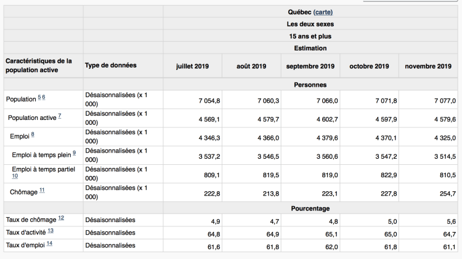Open footnote 12 beside Taux de chômage
462x259 pixels.
[61, 218]
